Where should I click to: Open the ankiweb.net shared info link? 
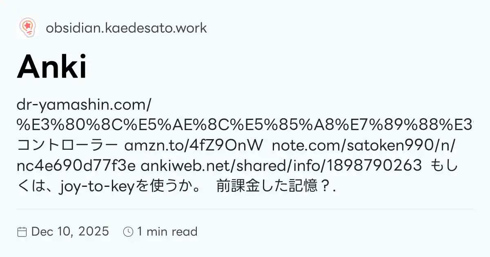pyautogui.click(x=282, y=165)
